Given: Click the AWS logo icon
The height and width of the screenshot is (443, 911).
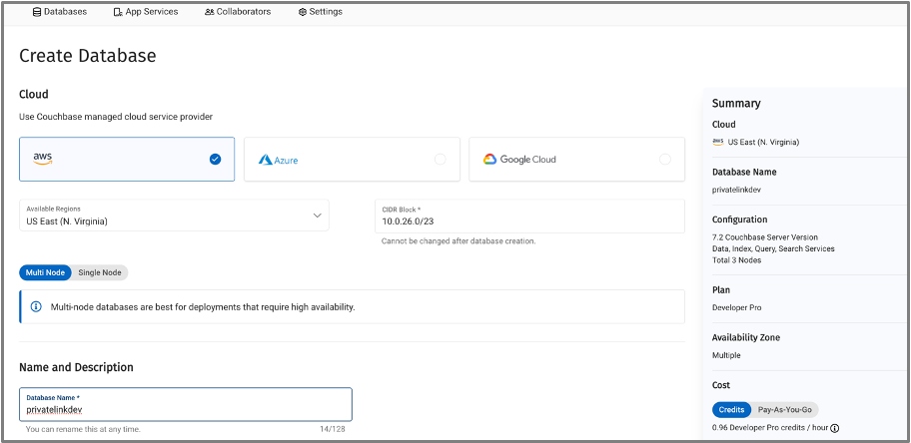Looking at the screenshot, I should tap(43, 159).
